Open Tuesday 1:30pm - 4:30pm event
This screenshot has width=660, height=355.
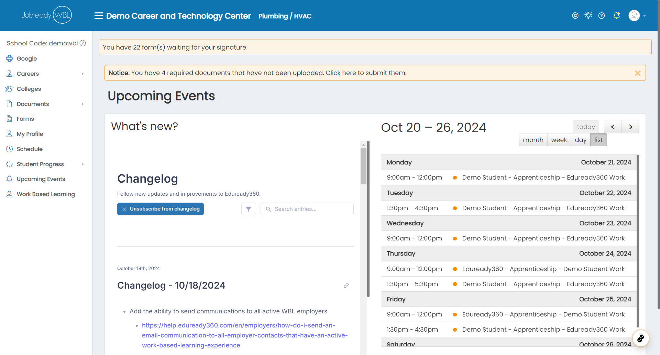pyautogui.click(x=509, y=208)
